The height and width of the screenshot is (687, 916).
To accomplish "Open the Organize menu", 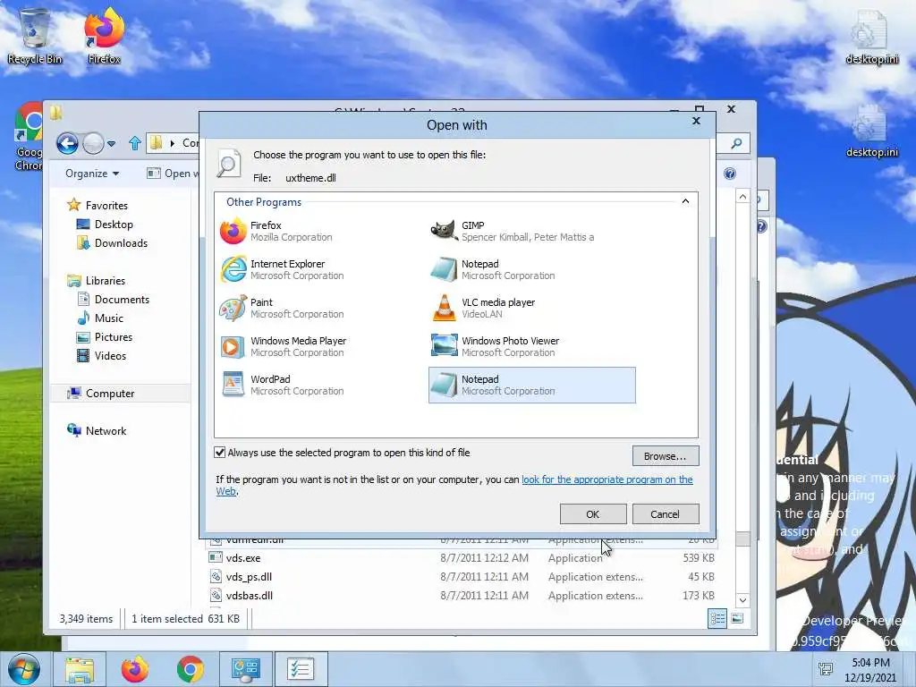I will (x=92, y=174).
